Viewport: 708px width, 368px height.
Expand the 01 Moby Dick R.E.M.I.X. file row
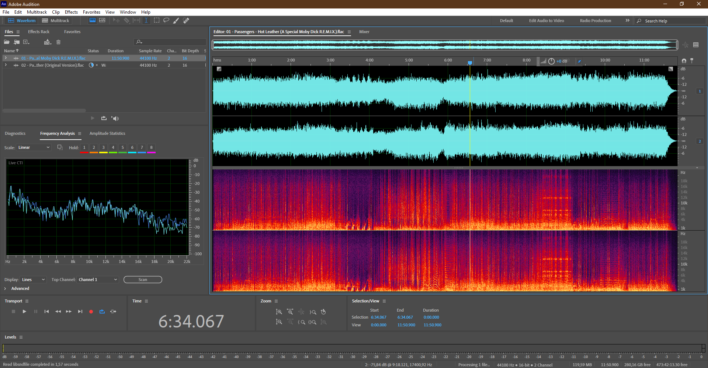pyautogui.click(x=6, y=58)
